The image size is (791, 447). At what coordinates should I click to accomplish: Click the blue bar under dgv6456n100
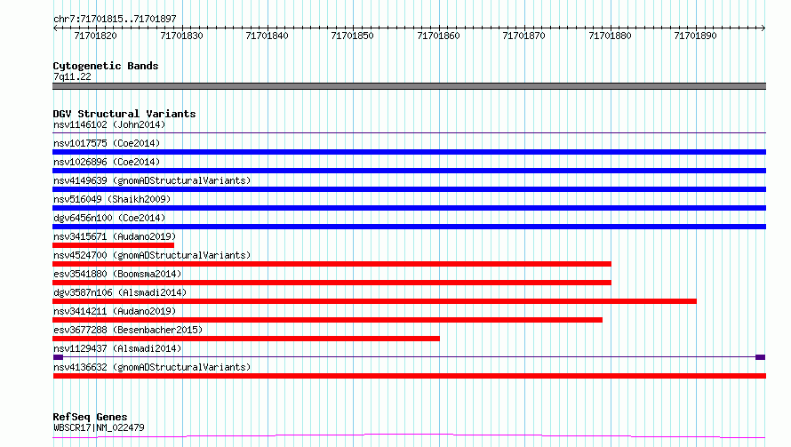[x=409, y=227]
